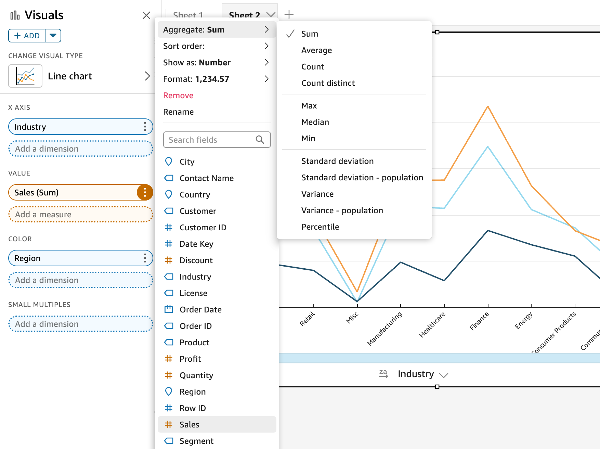Choose Count distinct aggregation
This screenshot has width=600, height=449.
[x=327, y=83]
